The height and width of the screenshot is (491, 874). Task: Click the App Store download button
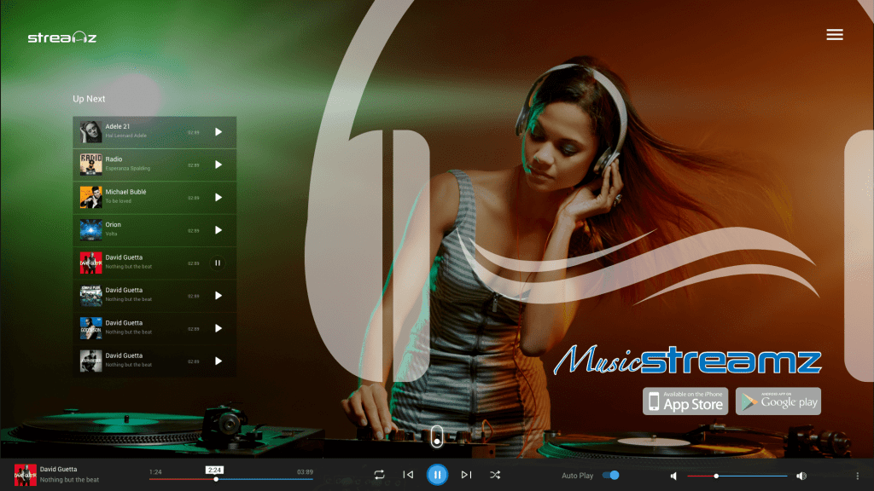point(685,401)
